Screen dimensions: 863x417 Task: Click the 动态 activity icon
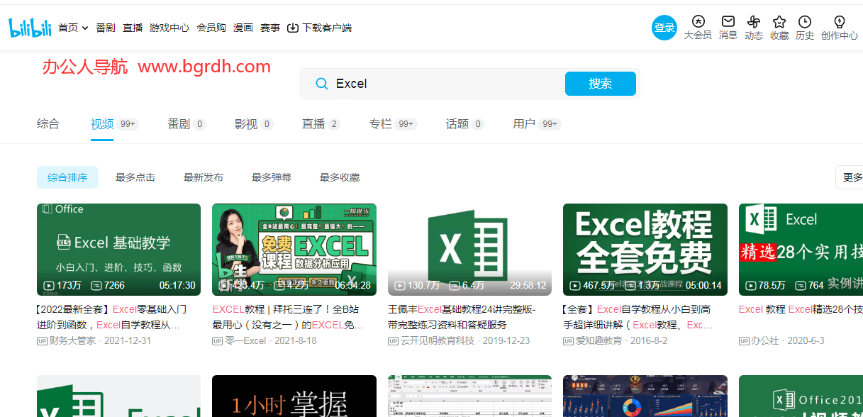[x=753, y=23]
